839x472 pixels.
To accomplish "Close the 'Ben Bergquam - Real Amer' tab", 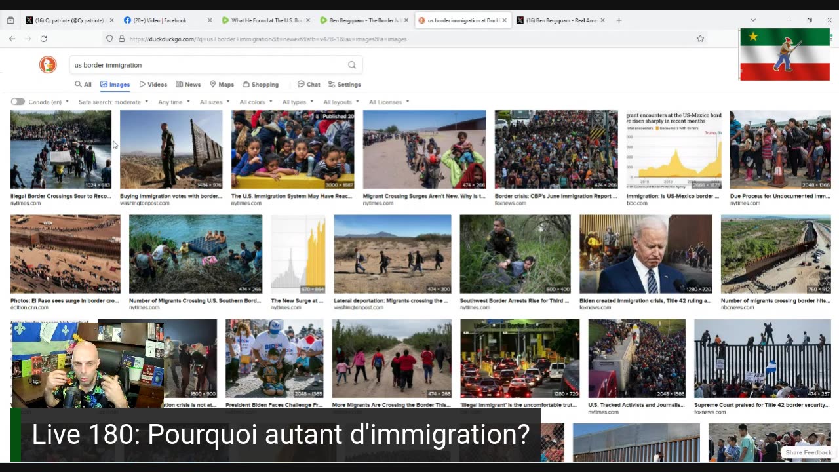I will (602, 20).
